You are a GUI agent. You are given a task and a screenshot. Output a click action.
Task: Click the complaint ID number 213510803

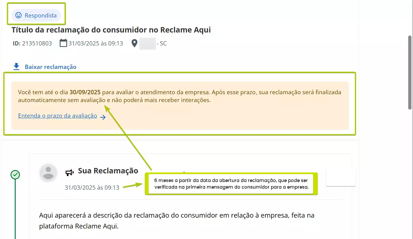click(x=37, y=43)
